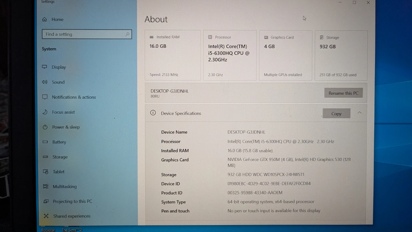The width and height of the screenshot is (412, 232).
Task: Select Projecting to this PC
Action: 72,201
